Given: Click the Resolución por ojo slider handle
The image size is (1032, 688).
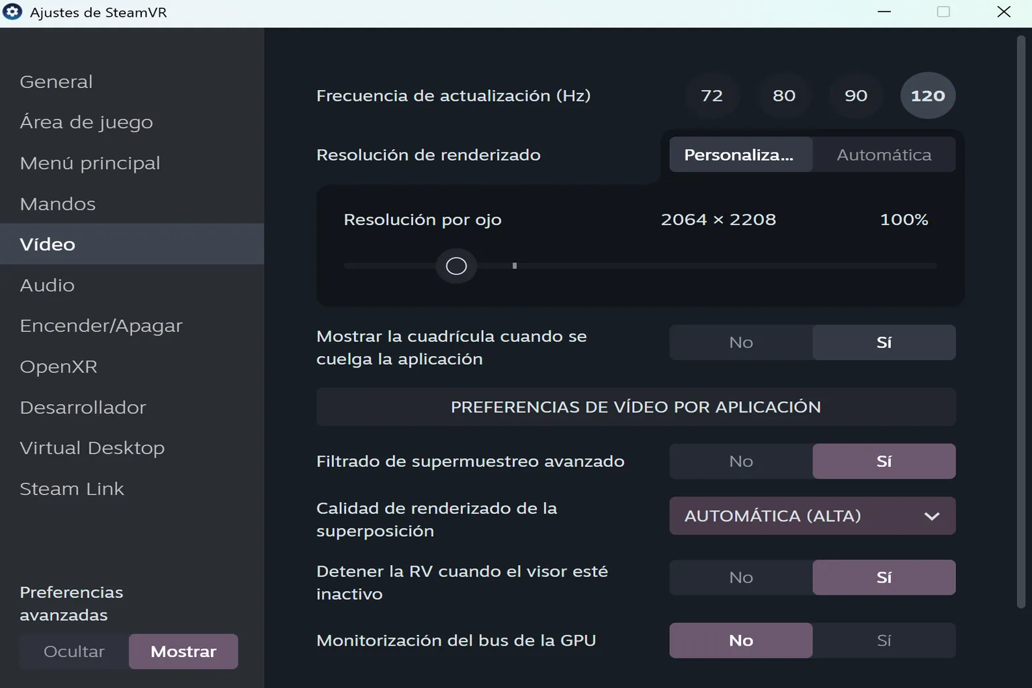Looking at the screenshot, I should 456,266.
